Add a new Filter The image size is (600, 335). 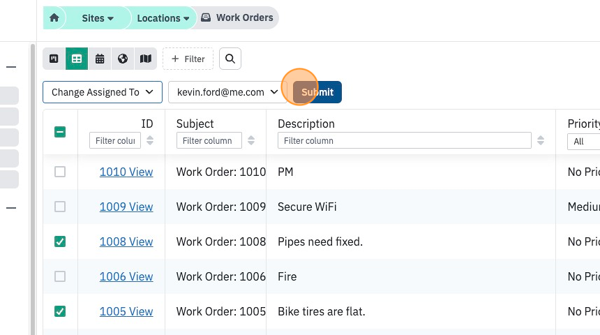[188, 59]
